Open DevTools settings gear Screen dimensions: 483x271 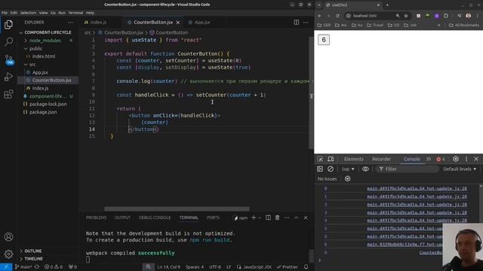point(456,159)
